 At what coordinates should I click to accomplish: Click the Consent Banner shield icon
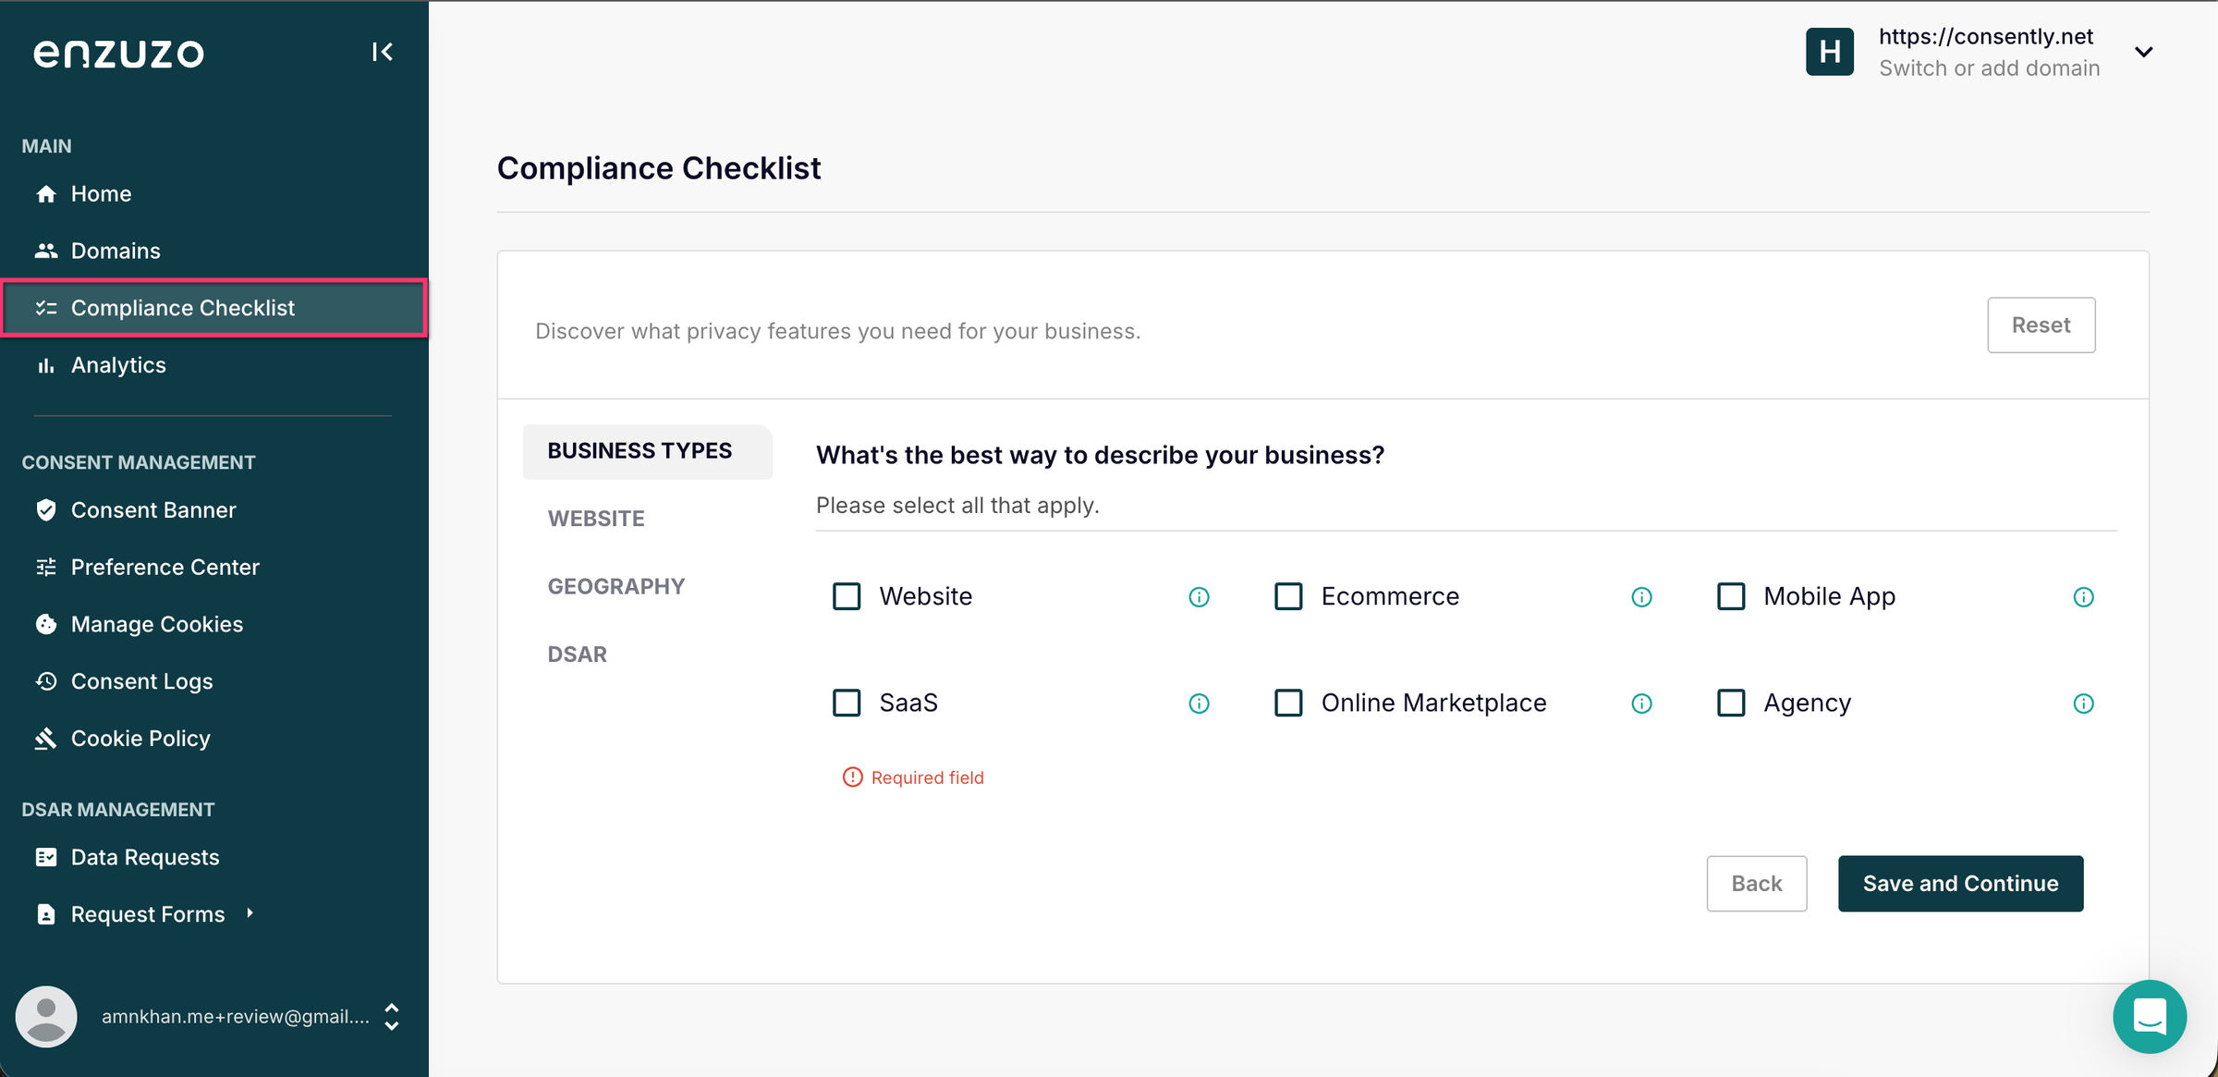point(46,510)
